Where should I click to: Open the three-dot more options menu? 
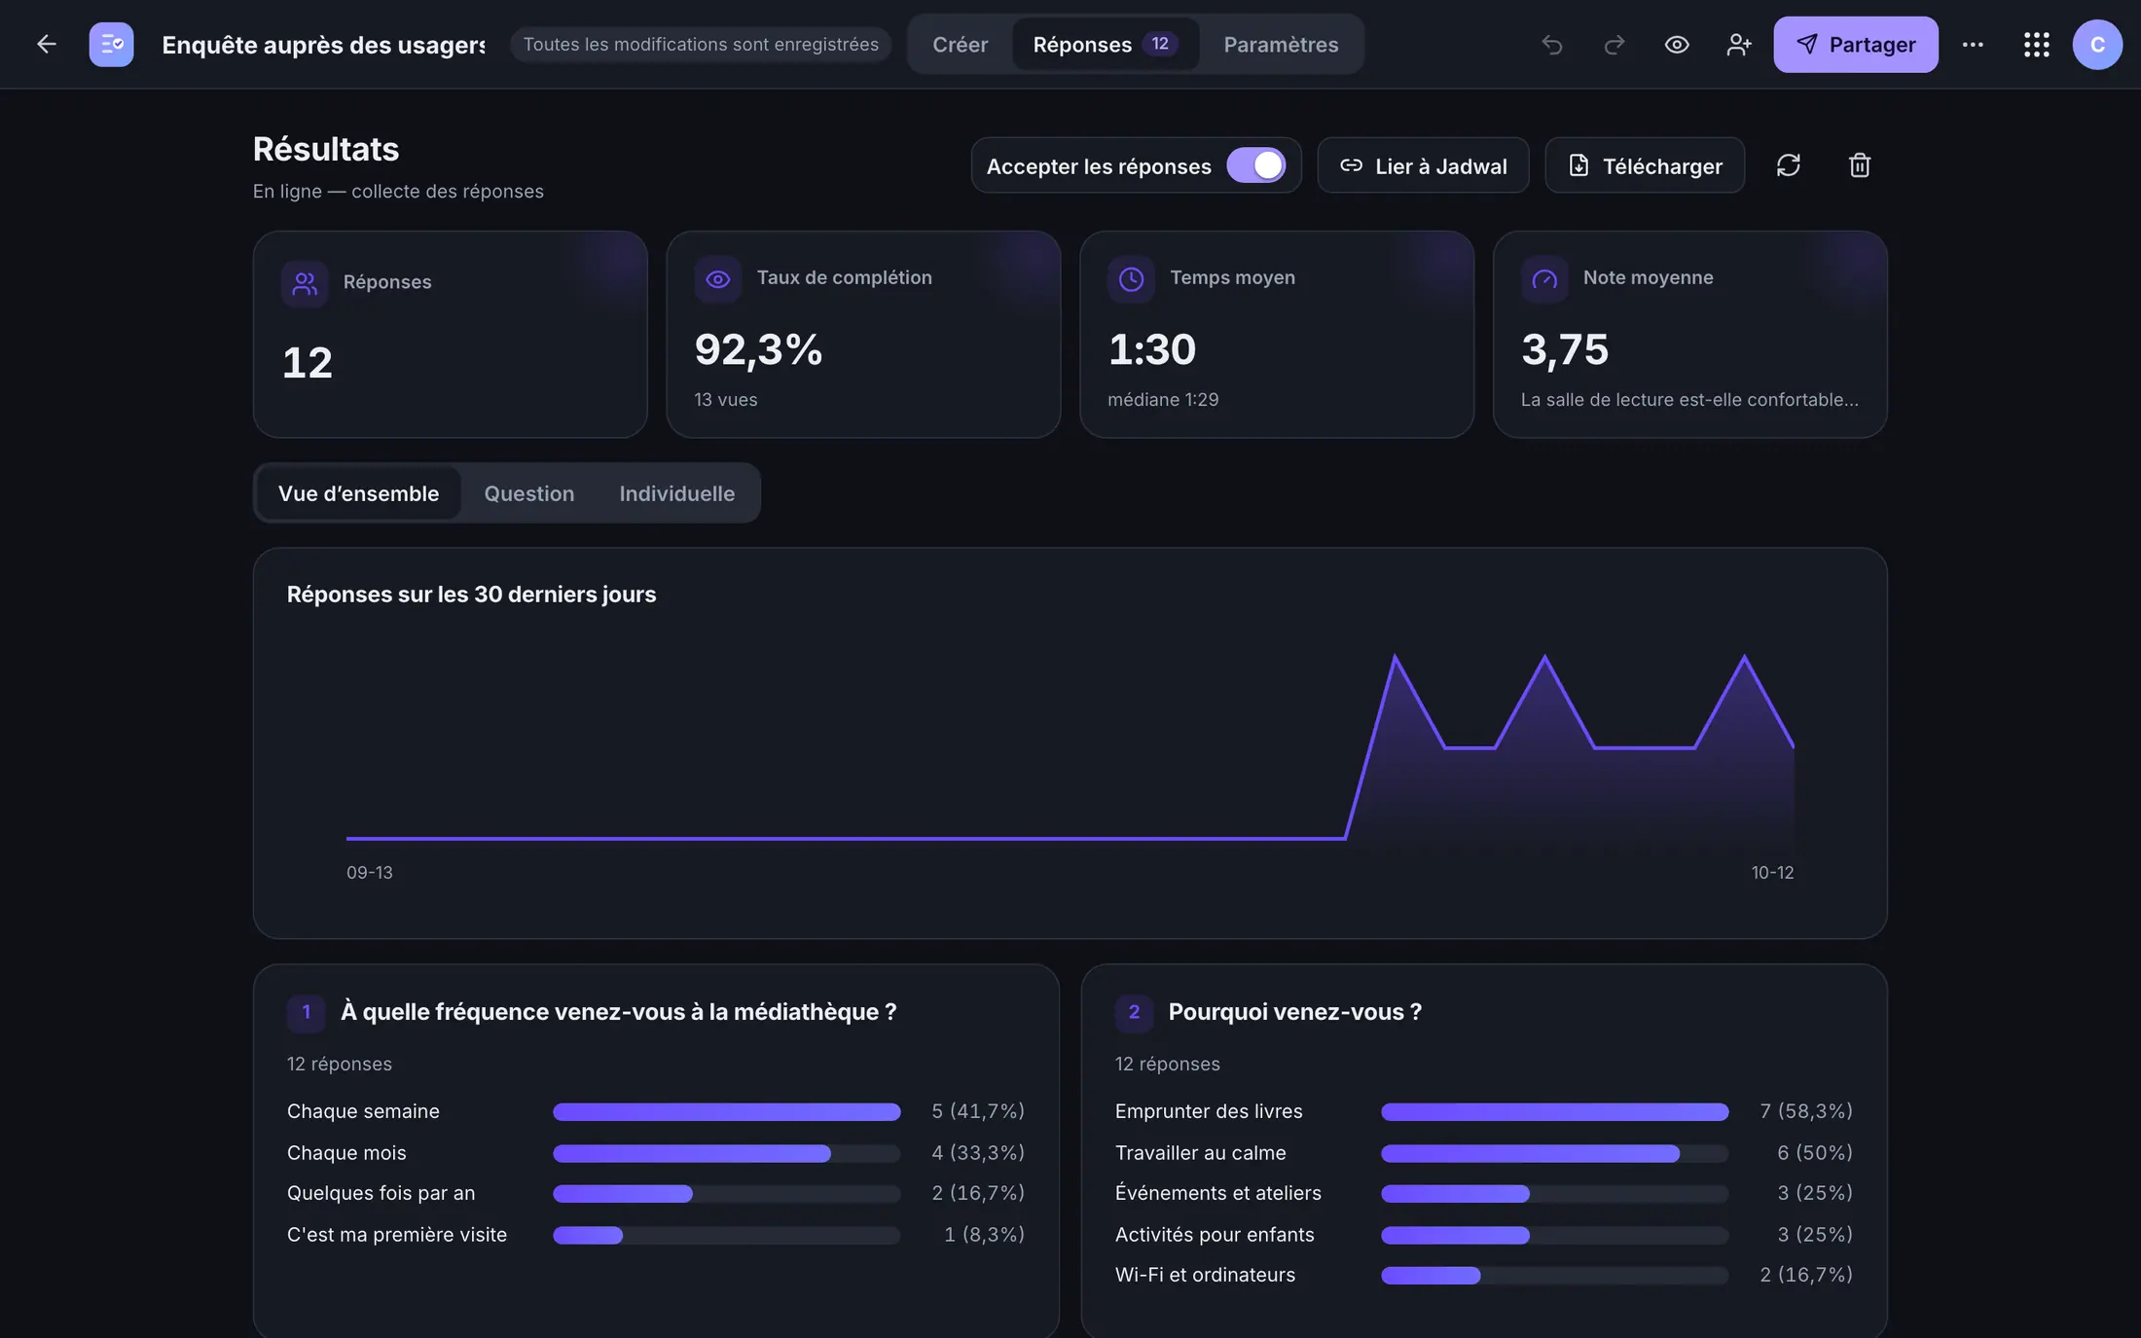coord(1973,44)
